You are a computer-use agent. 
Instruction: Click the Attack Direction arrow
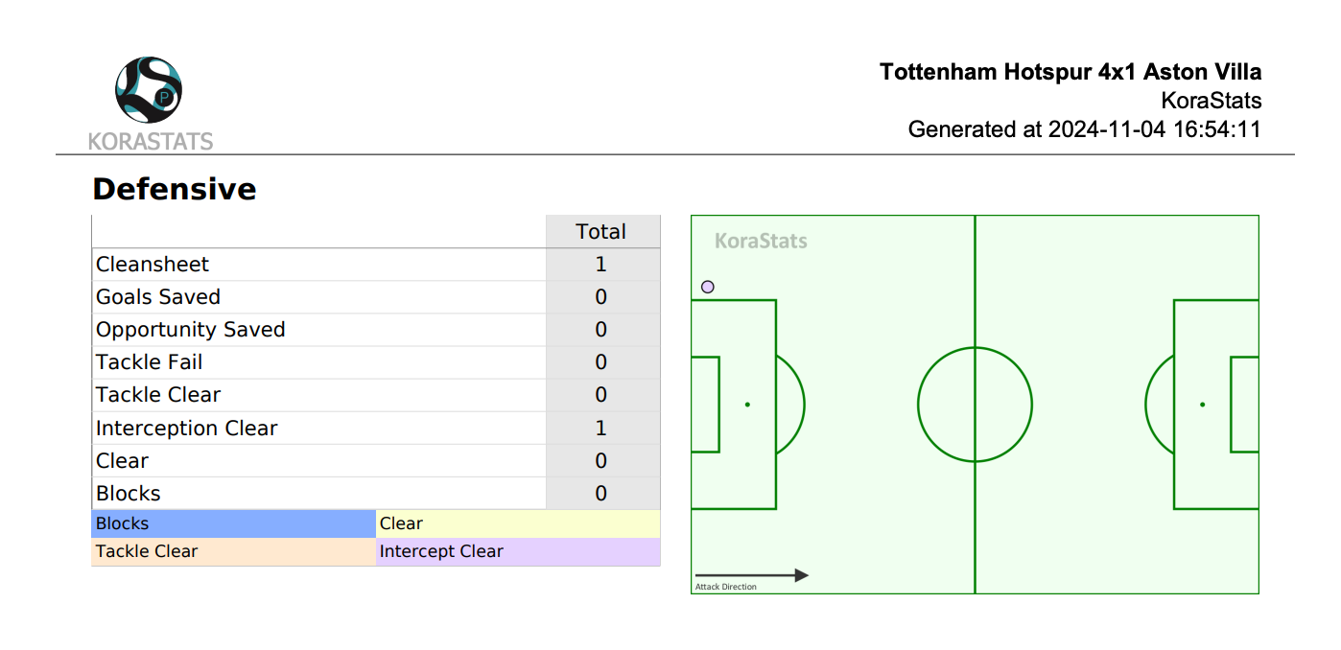coord(751,575)
